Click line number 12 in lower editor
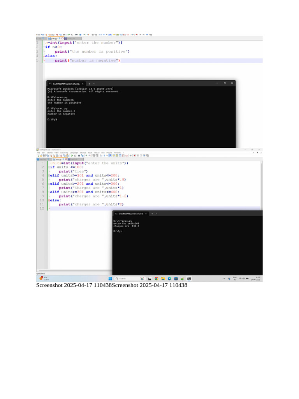This screenshot has width=299, height=399. click(x=42, y=208)
